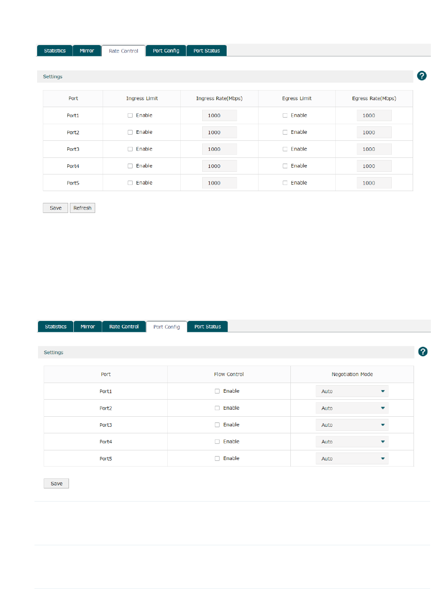431x589 pixels.
Task: Enable Egress Limit for Port2
Action: click(x=285, y=132)
